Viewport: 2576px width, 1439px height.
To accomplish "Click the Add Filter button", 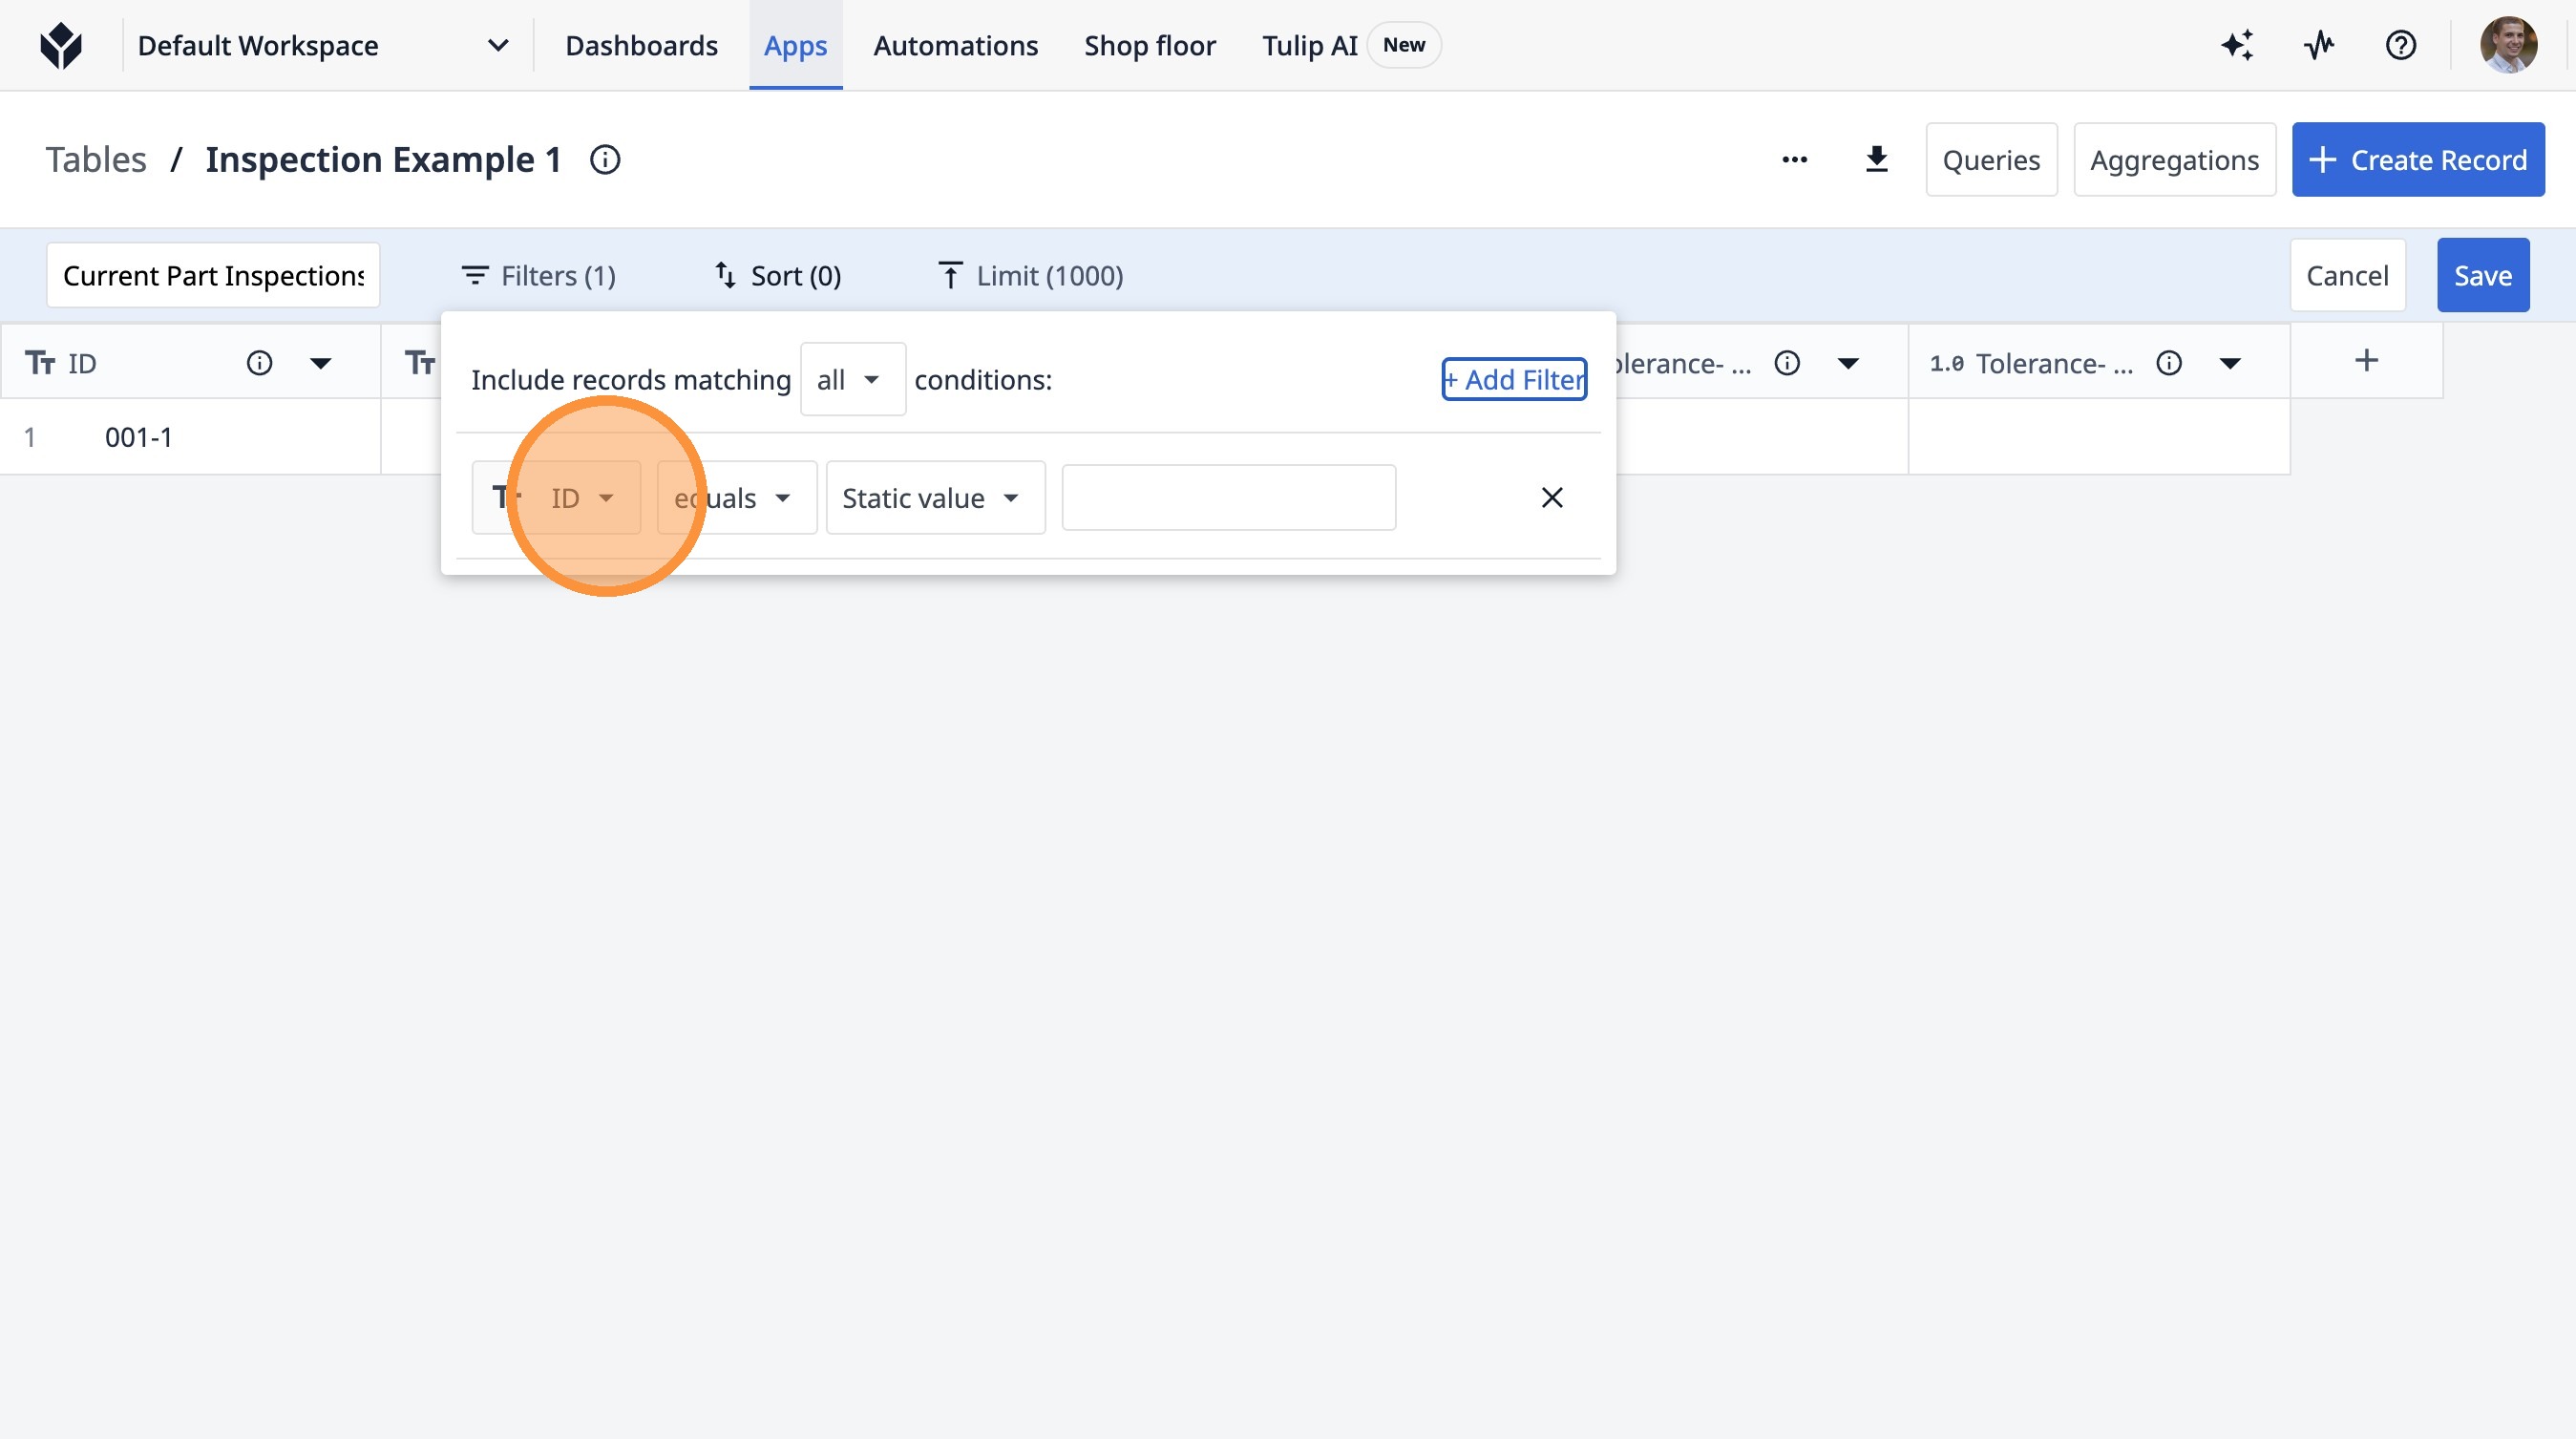I will (1513, 379).
